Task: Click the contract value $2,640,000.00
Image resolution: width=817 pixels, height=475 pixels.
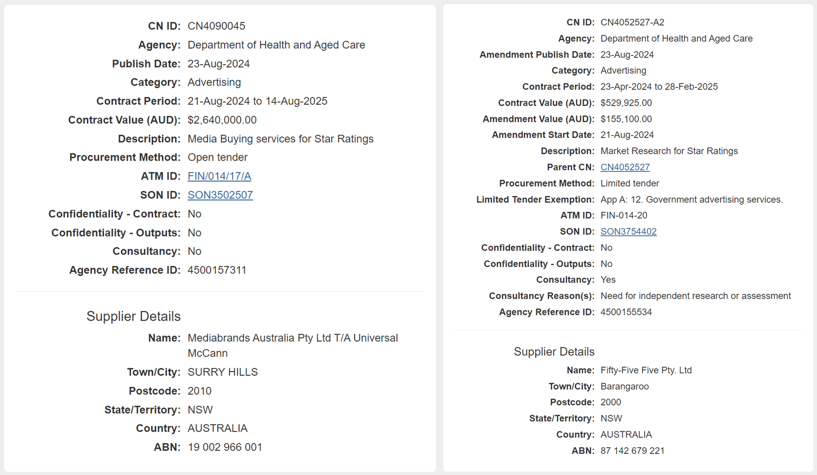Action: [x=222, y=120]
